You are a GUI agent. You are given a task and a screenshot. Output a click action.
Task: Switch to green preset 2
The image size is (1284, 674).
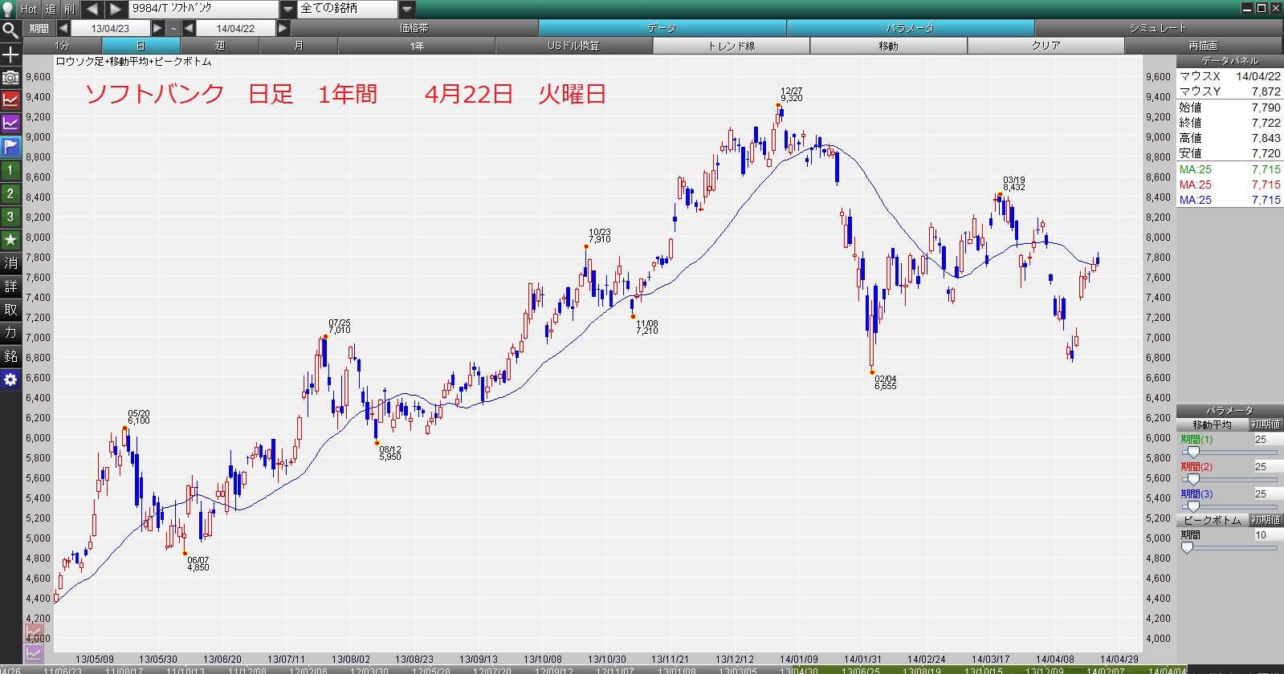(x=10, y=193)
